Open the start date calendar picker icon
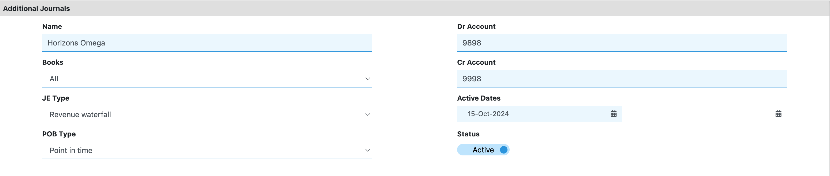The height and width of the screenshot is (176, 830). [613, 114]
